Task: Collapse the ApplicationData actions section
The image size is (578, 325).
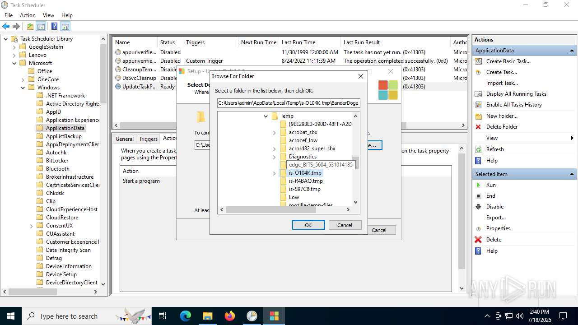Action: [572, 51]
